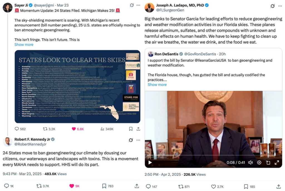Open more options on Robert F. Kennedy Jr post
The image size is (285, 191).
[x=138, y=140]
